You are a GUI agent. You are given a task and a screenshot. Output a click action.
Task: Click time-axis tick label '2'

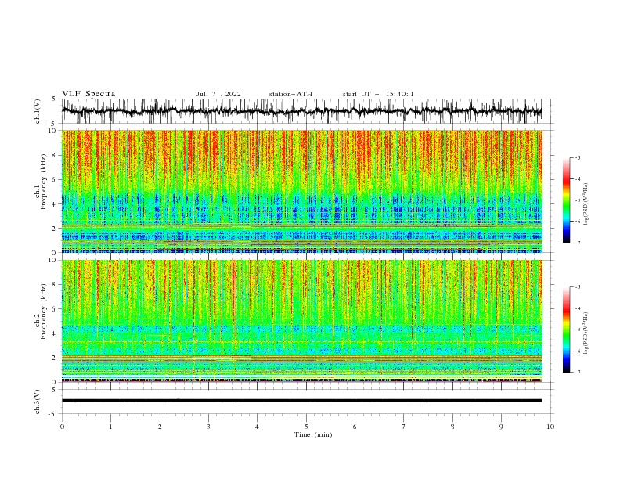click(160, 427)
